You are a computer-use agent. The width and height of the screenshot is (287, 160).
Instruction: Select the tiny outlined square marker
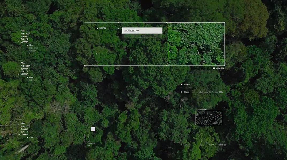click(93, 136)
